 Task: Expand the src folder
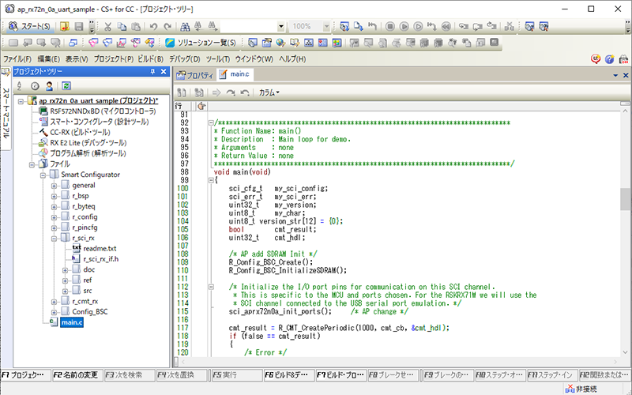(65, 291)
